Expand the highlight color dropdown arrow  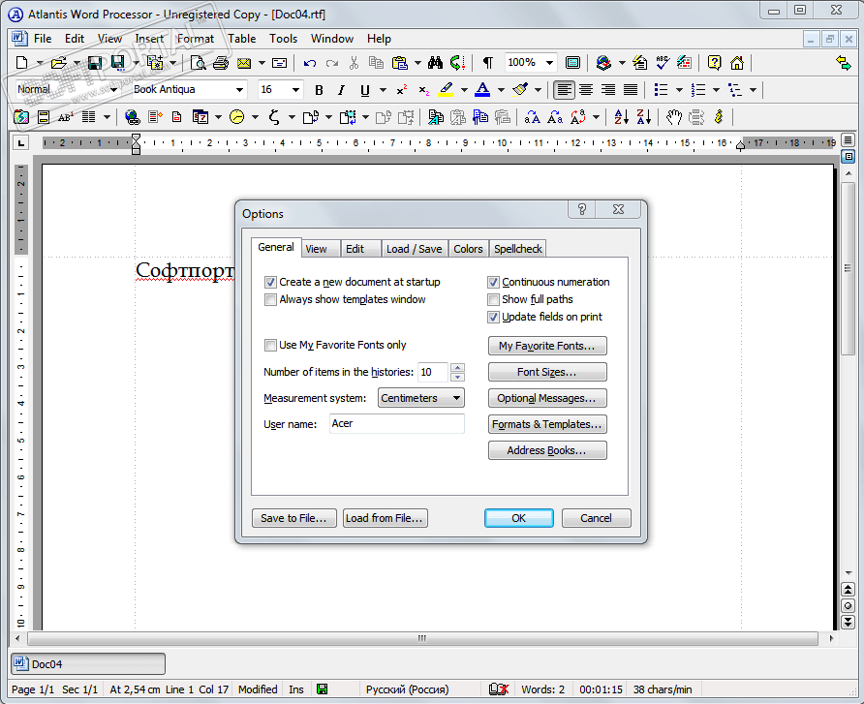(464, 90)
